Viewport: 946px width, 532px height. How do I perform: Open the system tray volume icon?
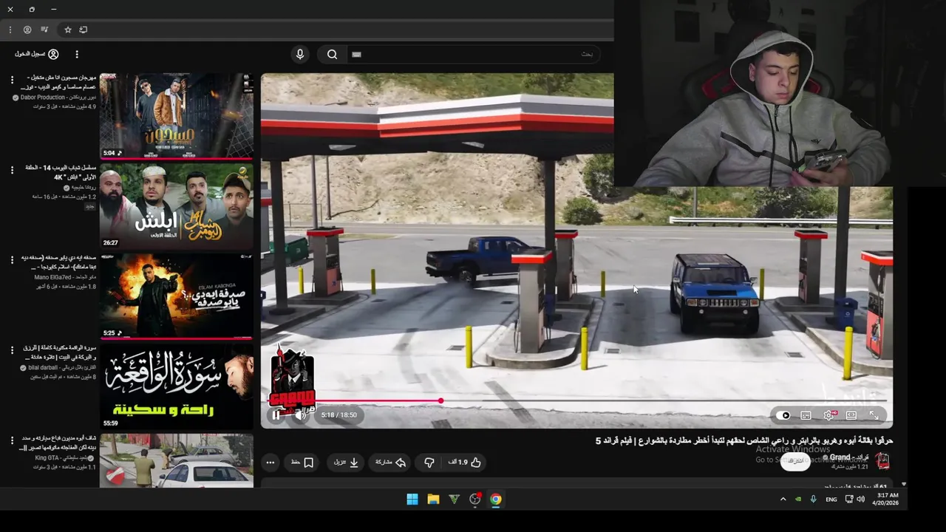pos(860,499)
